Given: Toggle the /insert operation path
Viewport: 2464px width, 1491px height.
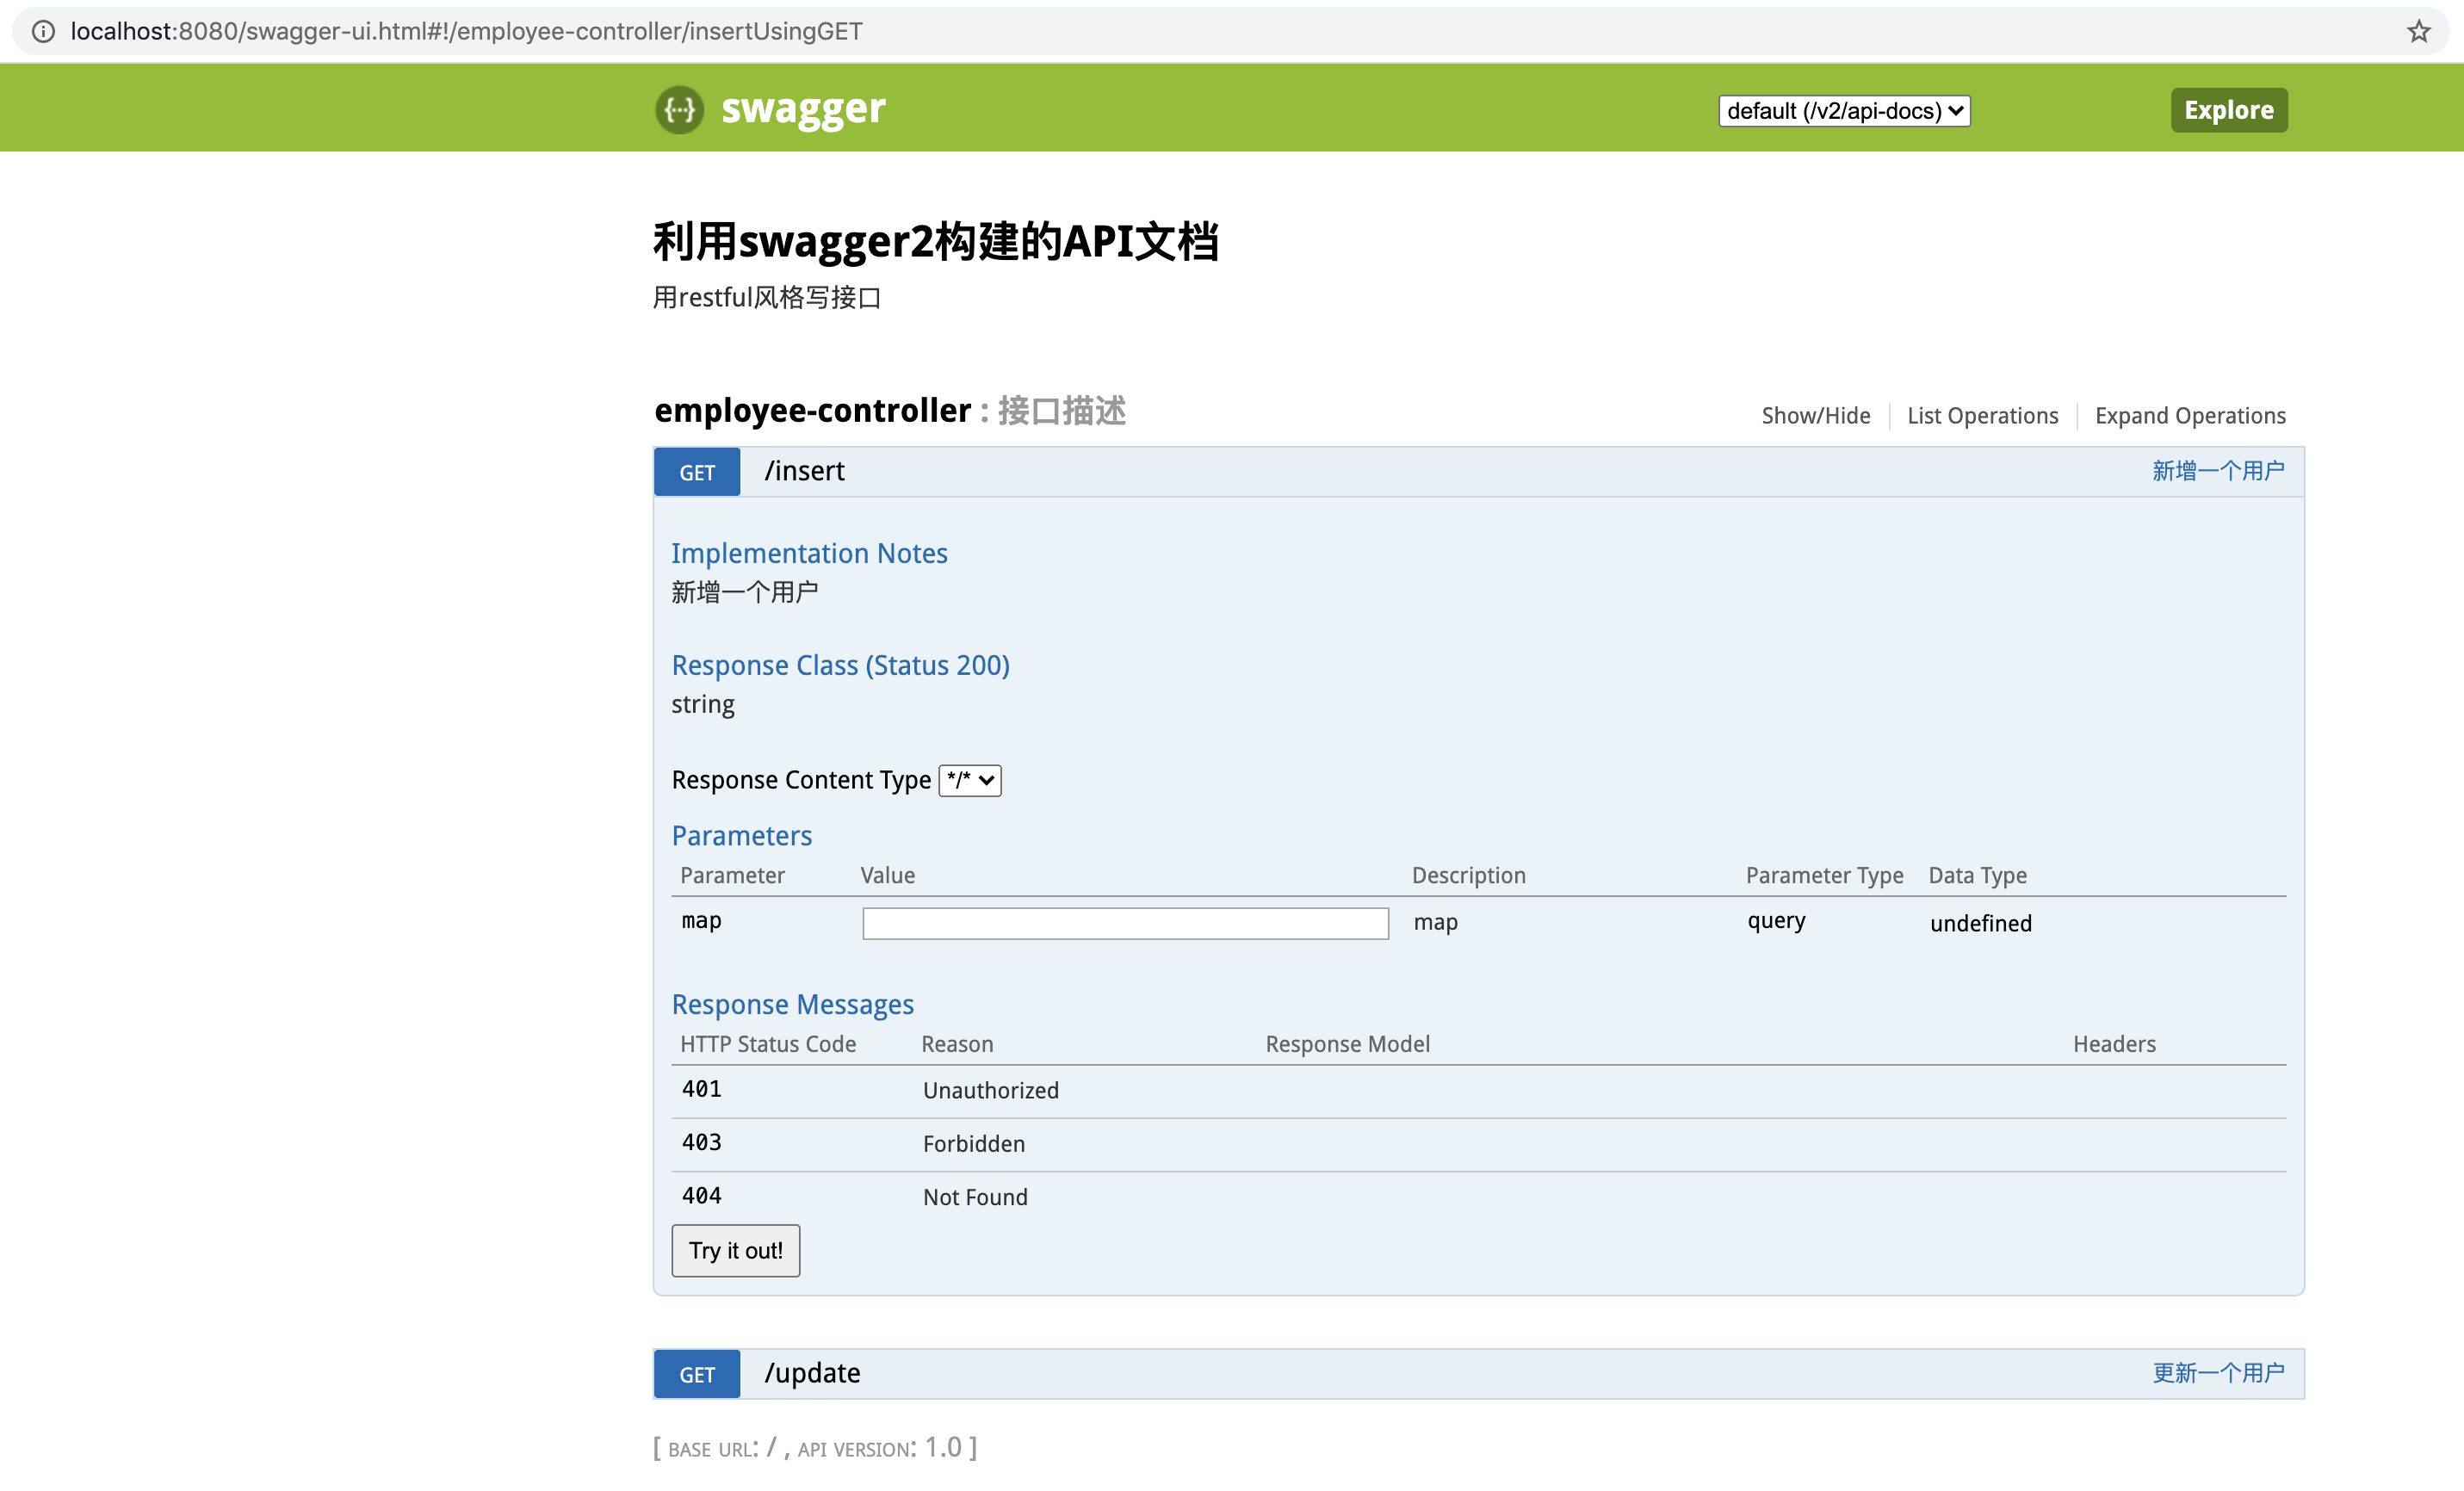Looking at the screenshot, I should pyautogui.click(x=804, y=471).
